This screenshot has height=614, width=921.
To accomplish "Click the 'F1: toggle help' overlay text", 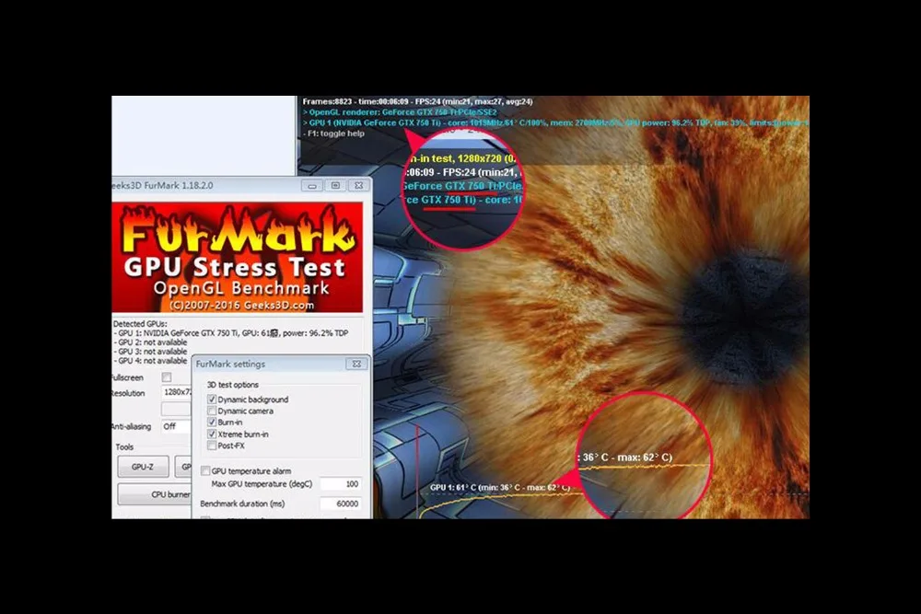I will point(333,133).
